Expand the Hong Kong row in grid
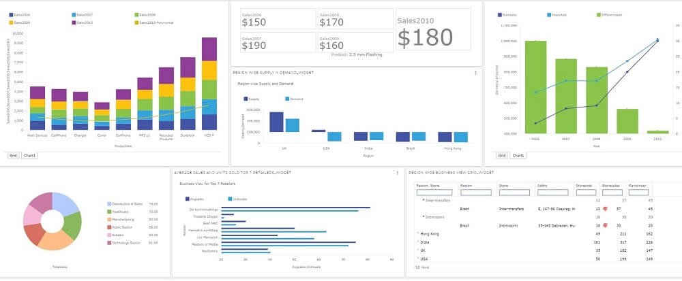Viewport: 682px width, 281px height. [418, 234]
